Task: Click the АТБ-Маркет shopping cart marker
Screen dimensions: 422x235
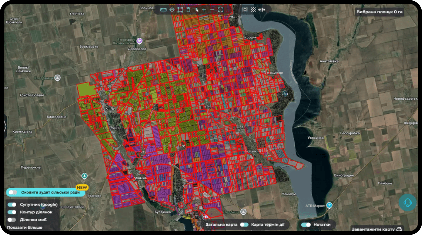Action: [329, 205]
